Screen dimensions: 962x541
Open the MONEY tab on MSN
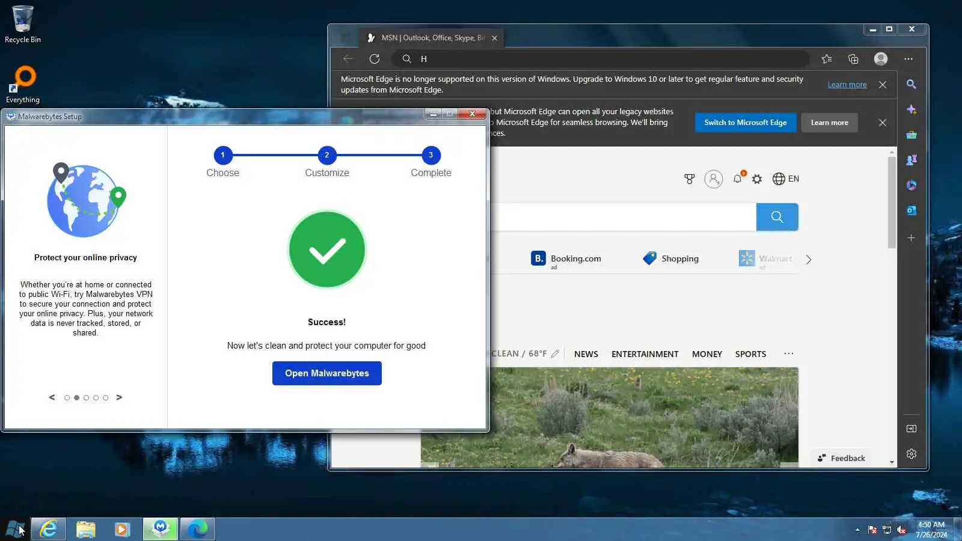[707, 354]
